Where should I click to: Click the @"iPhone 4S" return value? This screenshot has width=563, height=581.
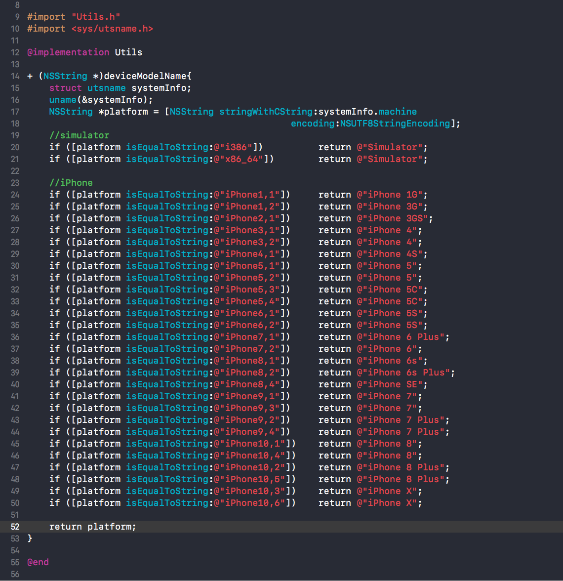tap(390, 254)
